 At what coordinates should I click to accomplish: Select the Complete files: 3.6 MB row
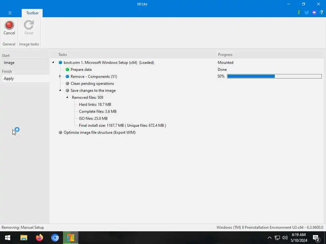tap(98, 112)
